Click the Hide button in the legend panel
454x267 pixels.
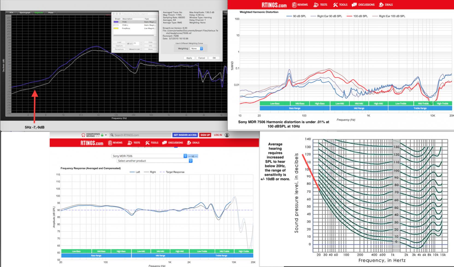click(x=151, y=42)
